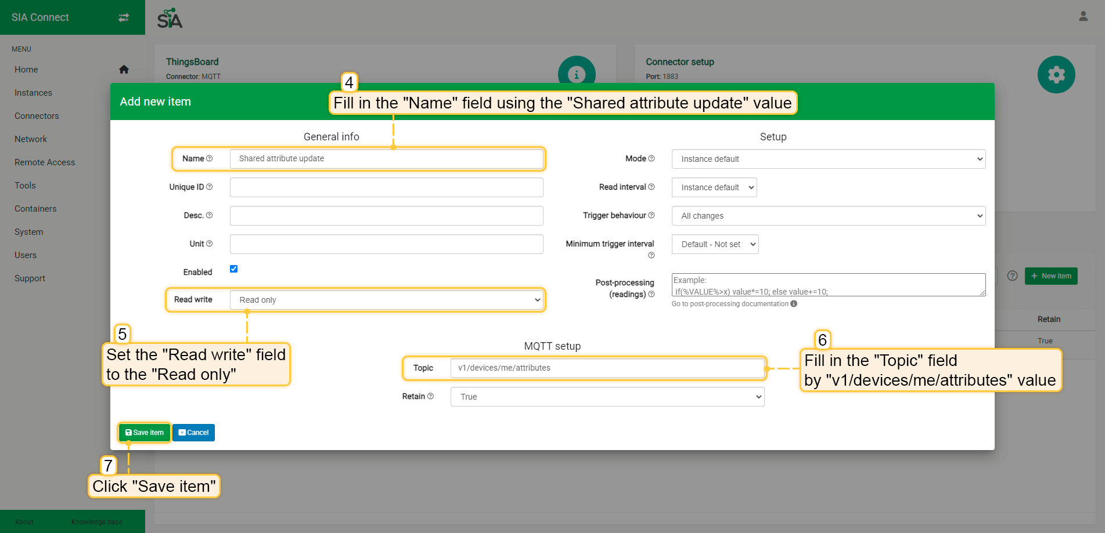Click help icon beside Unique ID label
Image resolution: width=1105 pixels, height=533 pixels.
pyautogui.click(x=210, y=187)
